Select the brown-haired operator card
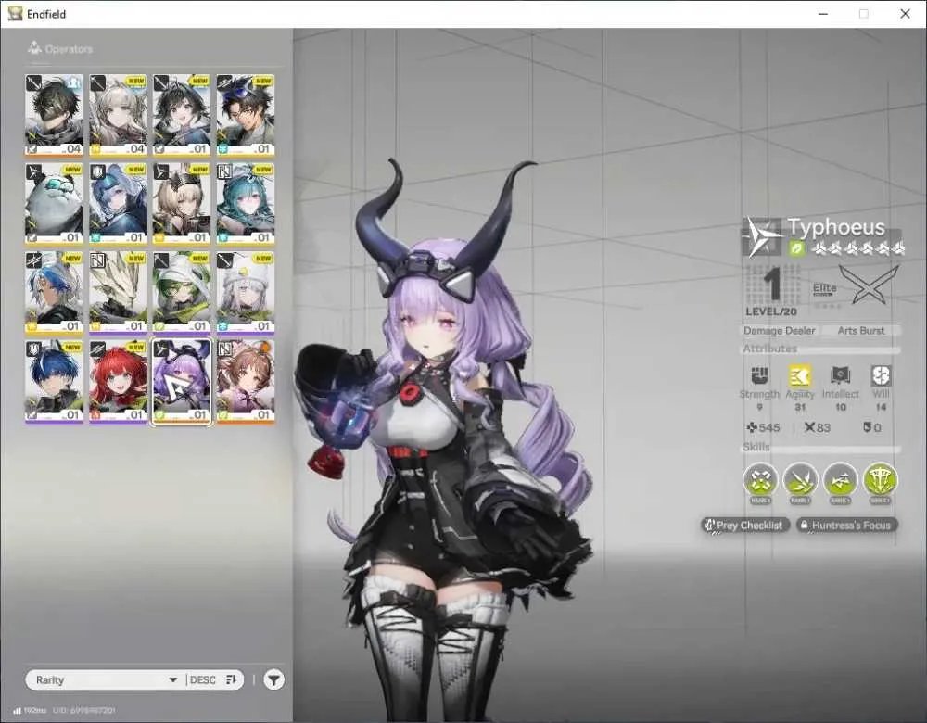927x723 pixels. pyautogui.click(x=246, y=381)
